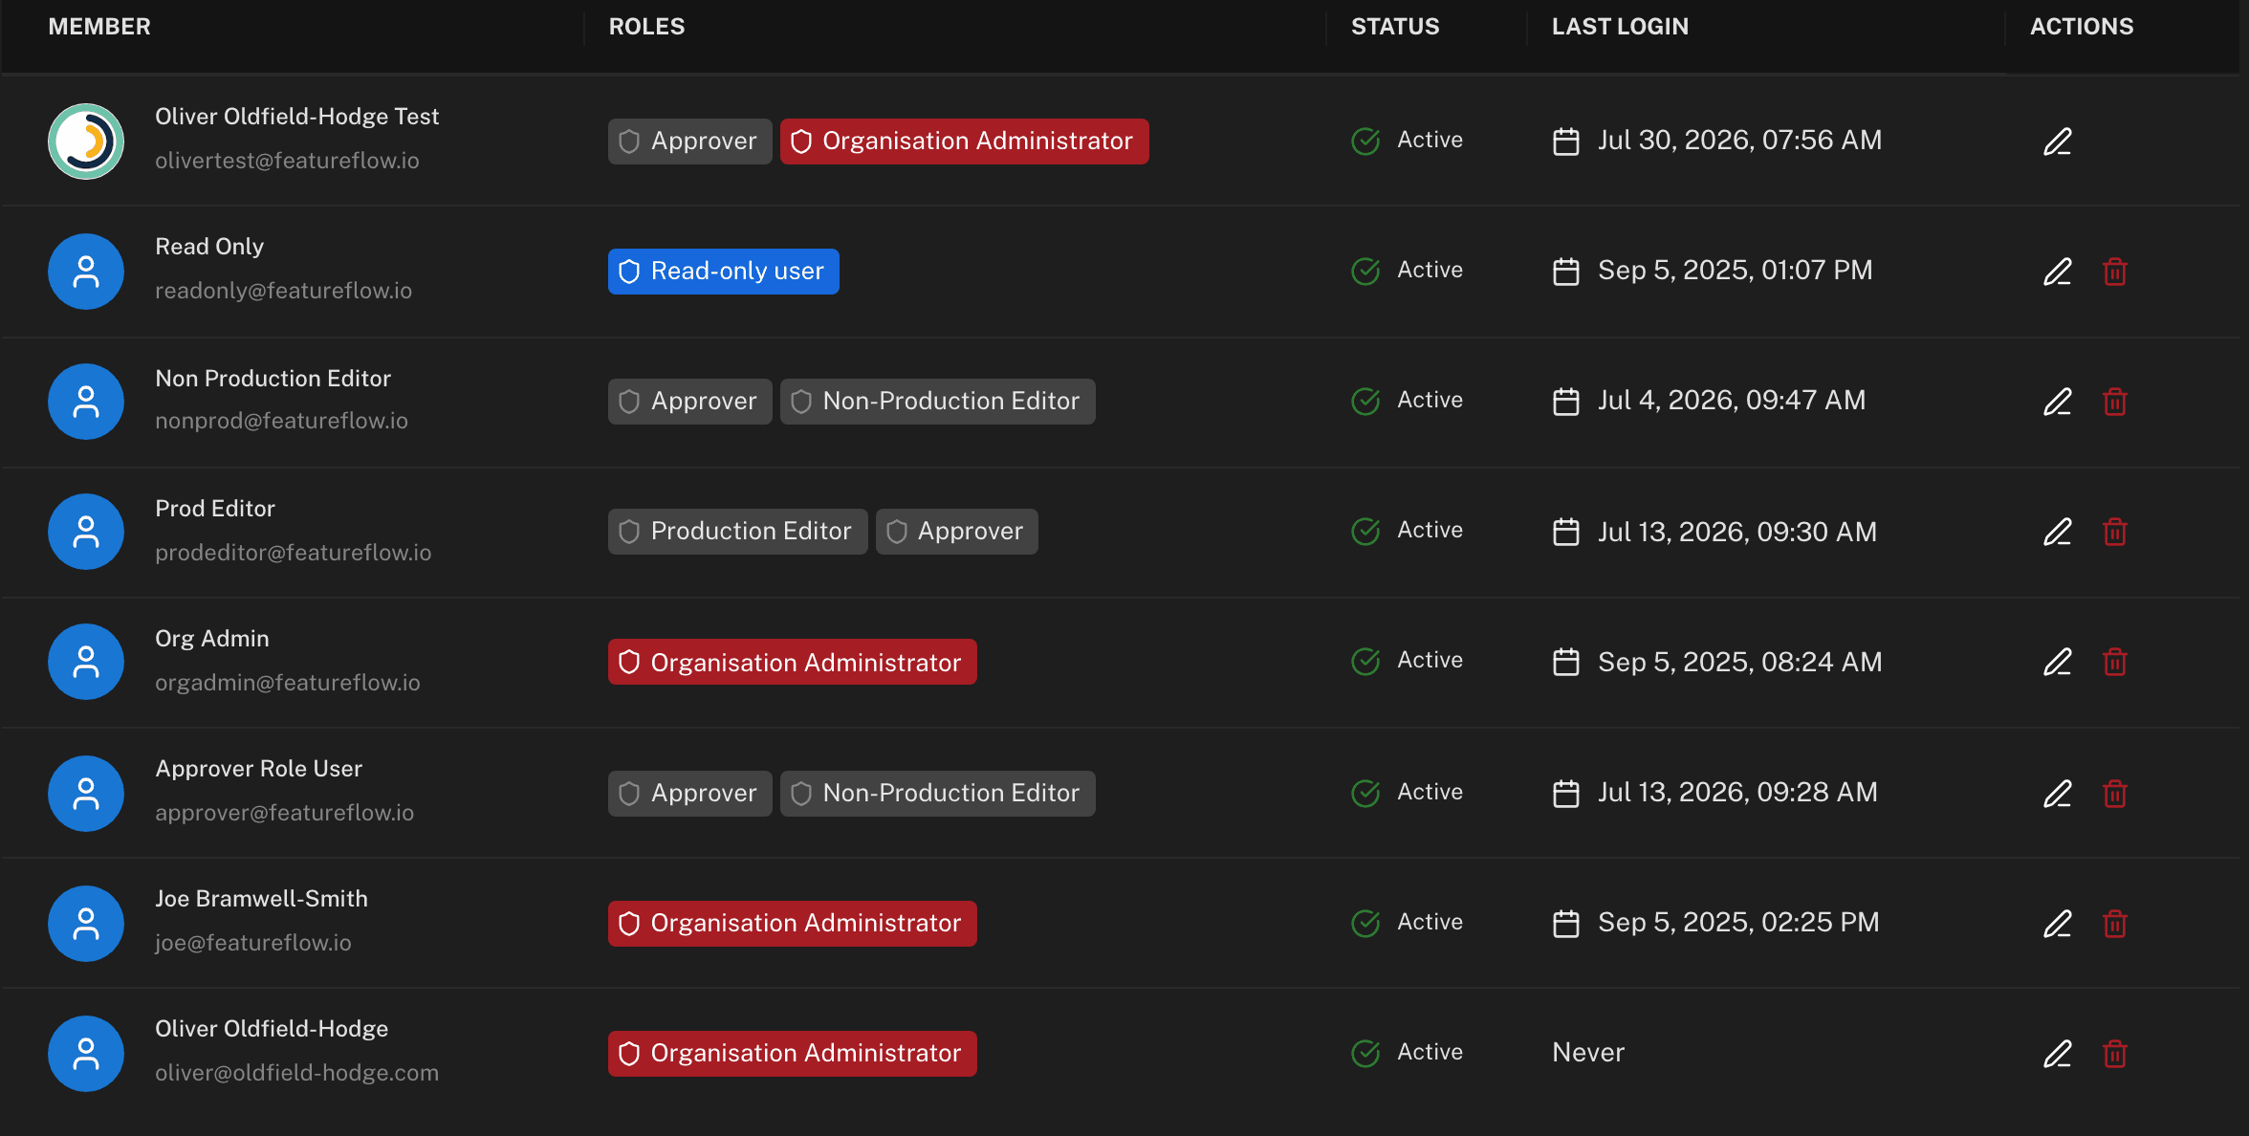
Task: Click the STATUS column header
Action: [1395, 27]
